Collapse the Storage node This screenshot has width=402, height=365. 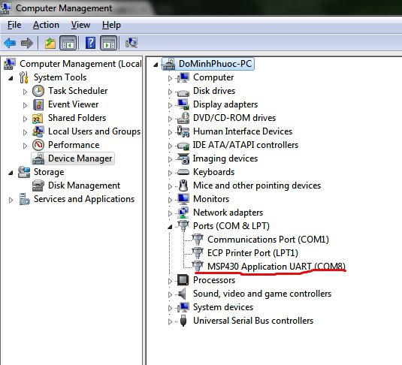pos(11,173)
